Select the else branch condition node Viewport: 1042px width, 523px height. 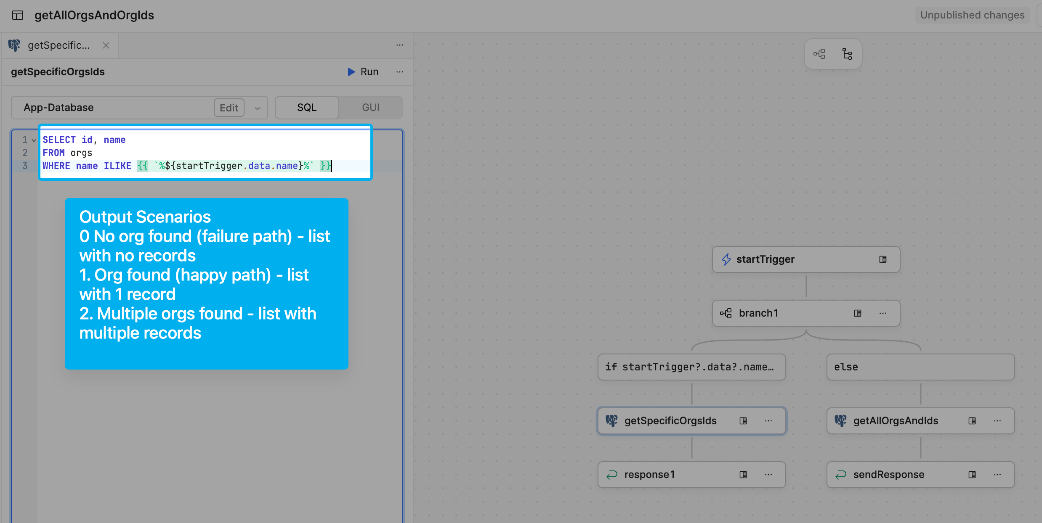tap(920, 367)
